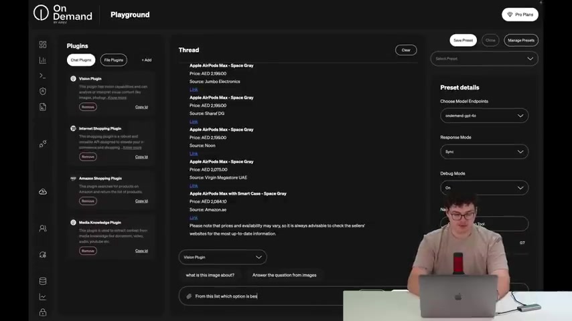Click the + Add plugin button
572x321 pixels.
pos(147,60)
